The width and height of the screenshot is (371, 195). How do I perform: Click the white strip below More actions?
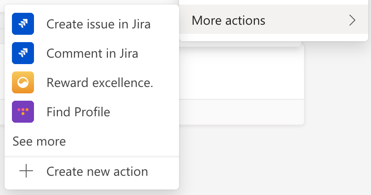click(274, 37)
